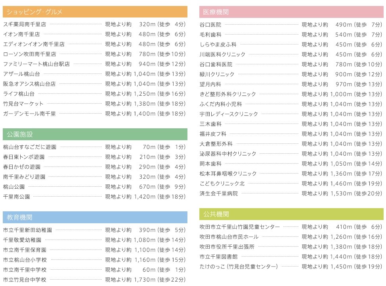Screen dimensions: 386x286
Task: Select ファミリーマート桃山台駅店 entry
Action: pos(37,64)
